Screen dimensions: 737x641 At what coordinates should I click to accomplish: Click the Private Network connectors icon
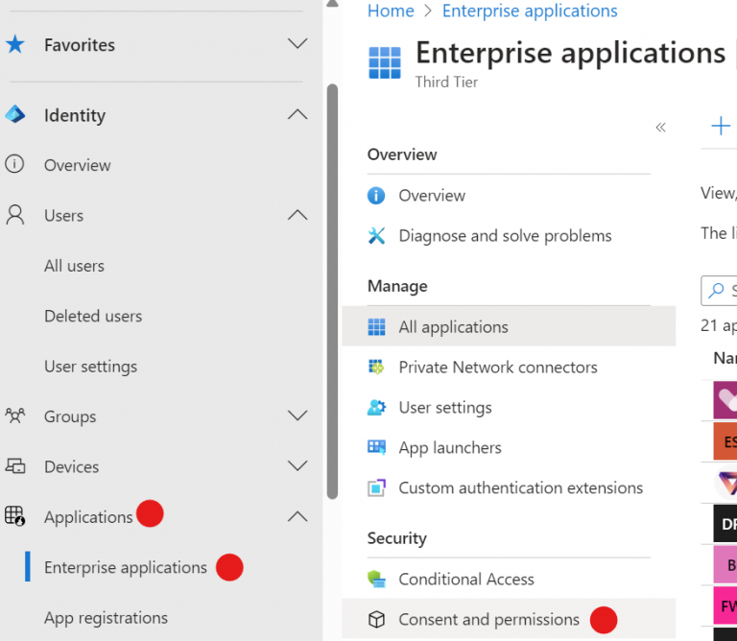click(377, 368)
